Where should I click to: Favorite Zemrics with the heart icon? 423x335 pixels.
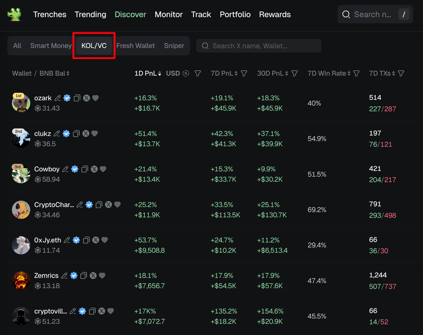click(x=102, y=276)
